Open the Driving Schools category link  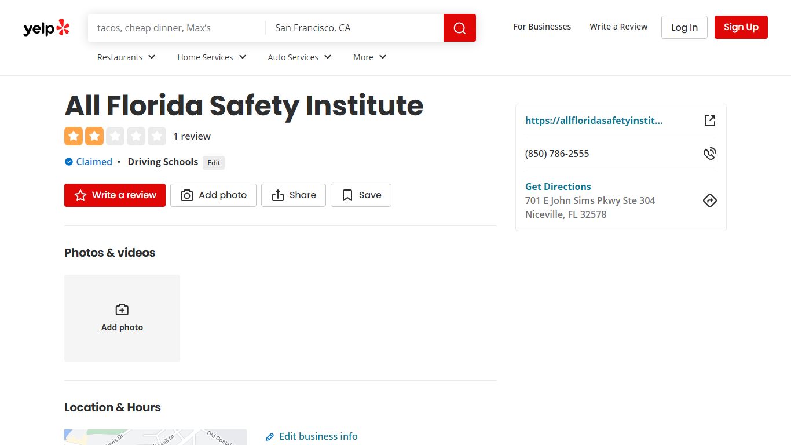pos(163,162)
